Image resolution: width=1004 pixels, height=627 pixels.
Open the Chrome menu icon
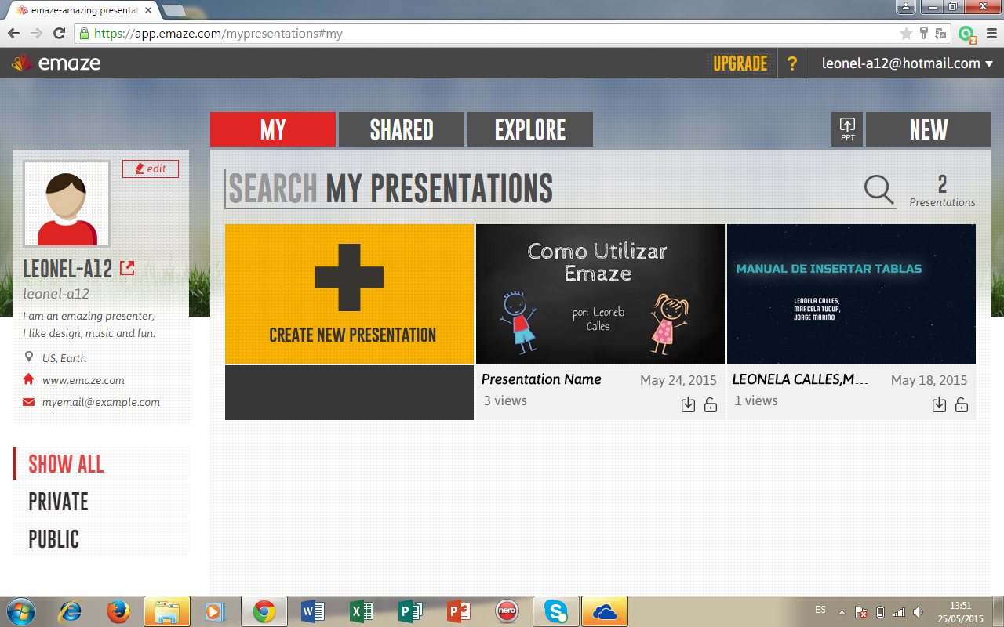991,34
